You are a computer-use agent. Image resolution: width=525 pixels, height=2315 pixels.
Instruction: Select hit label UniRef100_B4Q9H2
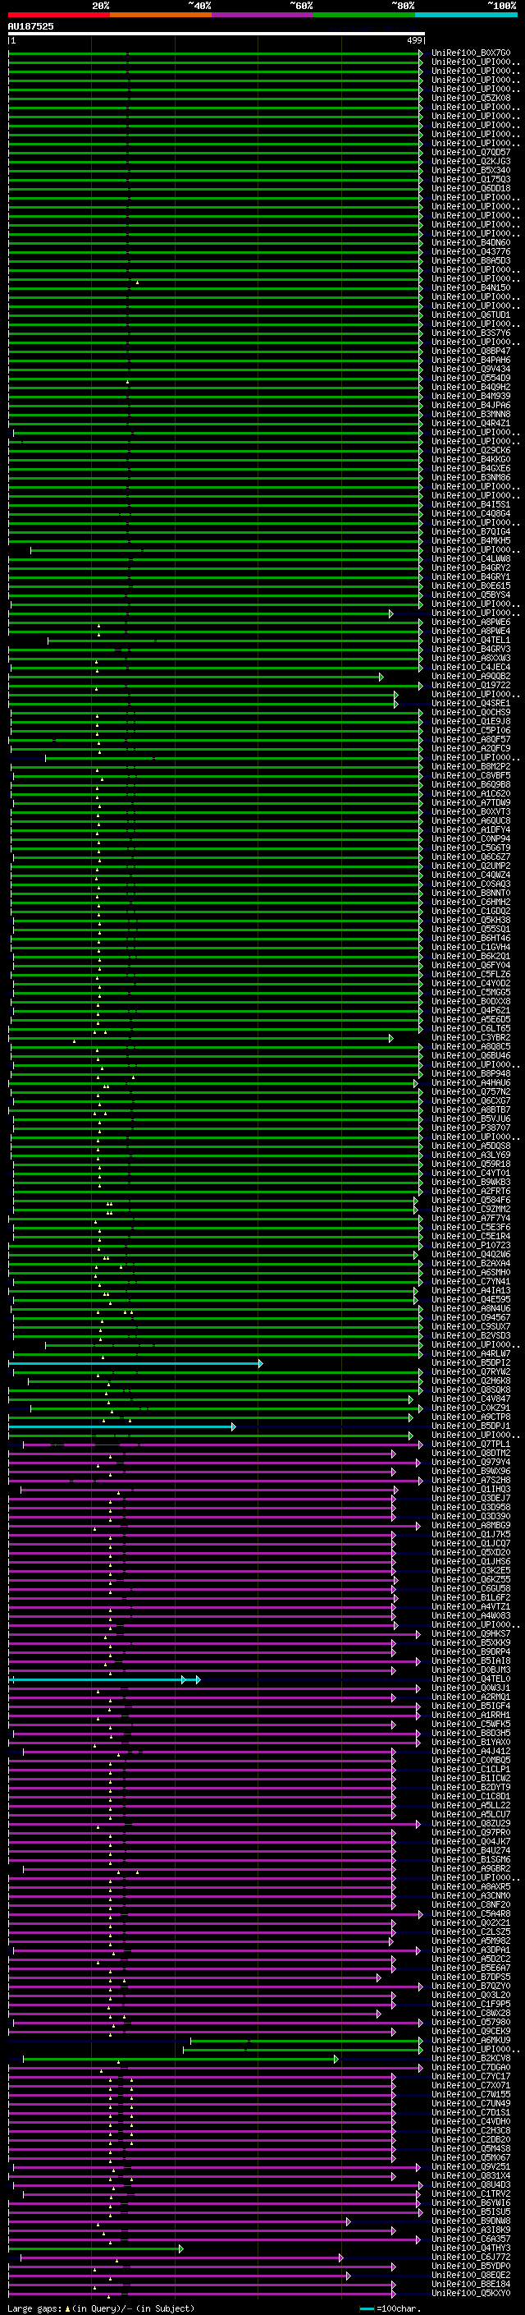pos(471,388)
